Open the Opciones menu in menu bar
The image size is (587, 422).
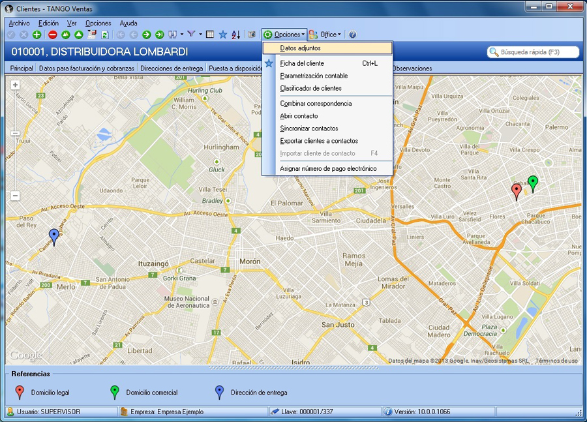pyautogui.click(x=98, y=23)
